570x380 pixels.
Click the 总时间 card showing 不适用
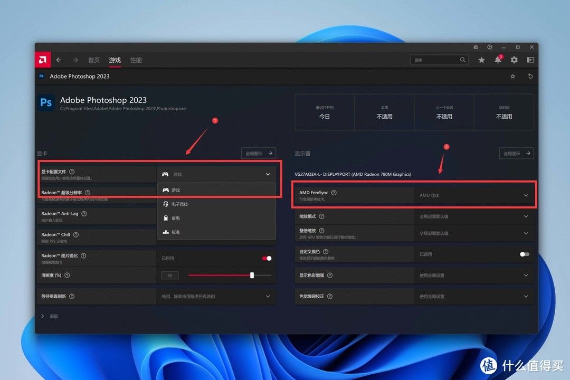[x=504, y=112]
